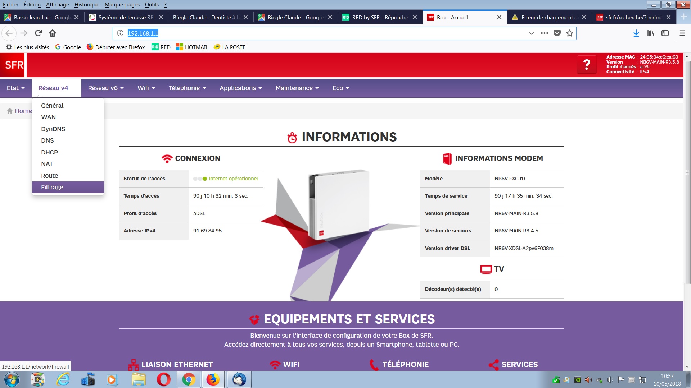Open the Firefox home page icon
Image resolution: width=691 pixels, height=388 pixels.
pyautogui.click(x=53, y=33)
